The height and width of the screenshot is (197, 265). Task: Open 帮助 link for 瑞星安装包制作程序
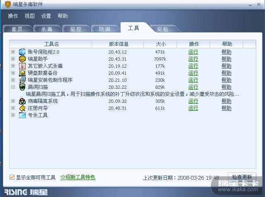point(226,80)
